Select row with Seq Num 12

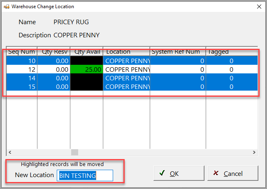[x=132, y=69]
